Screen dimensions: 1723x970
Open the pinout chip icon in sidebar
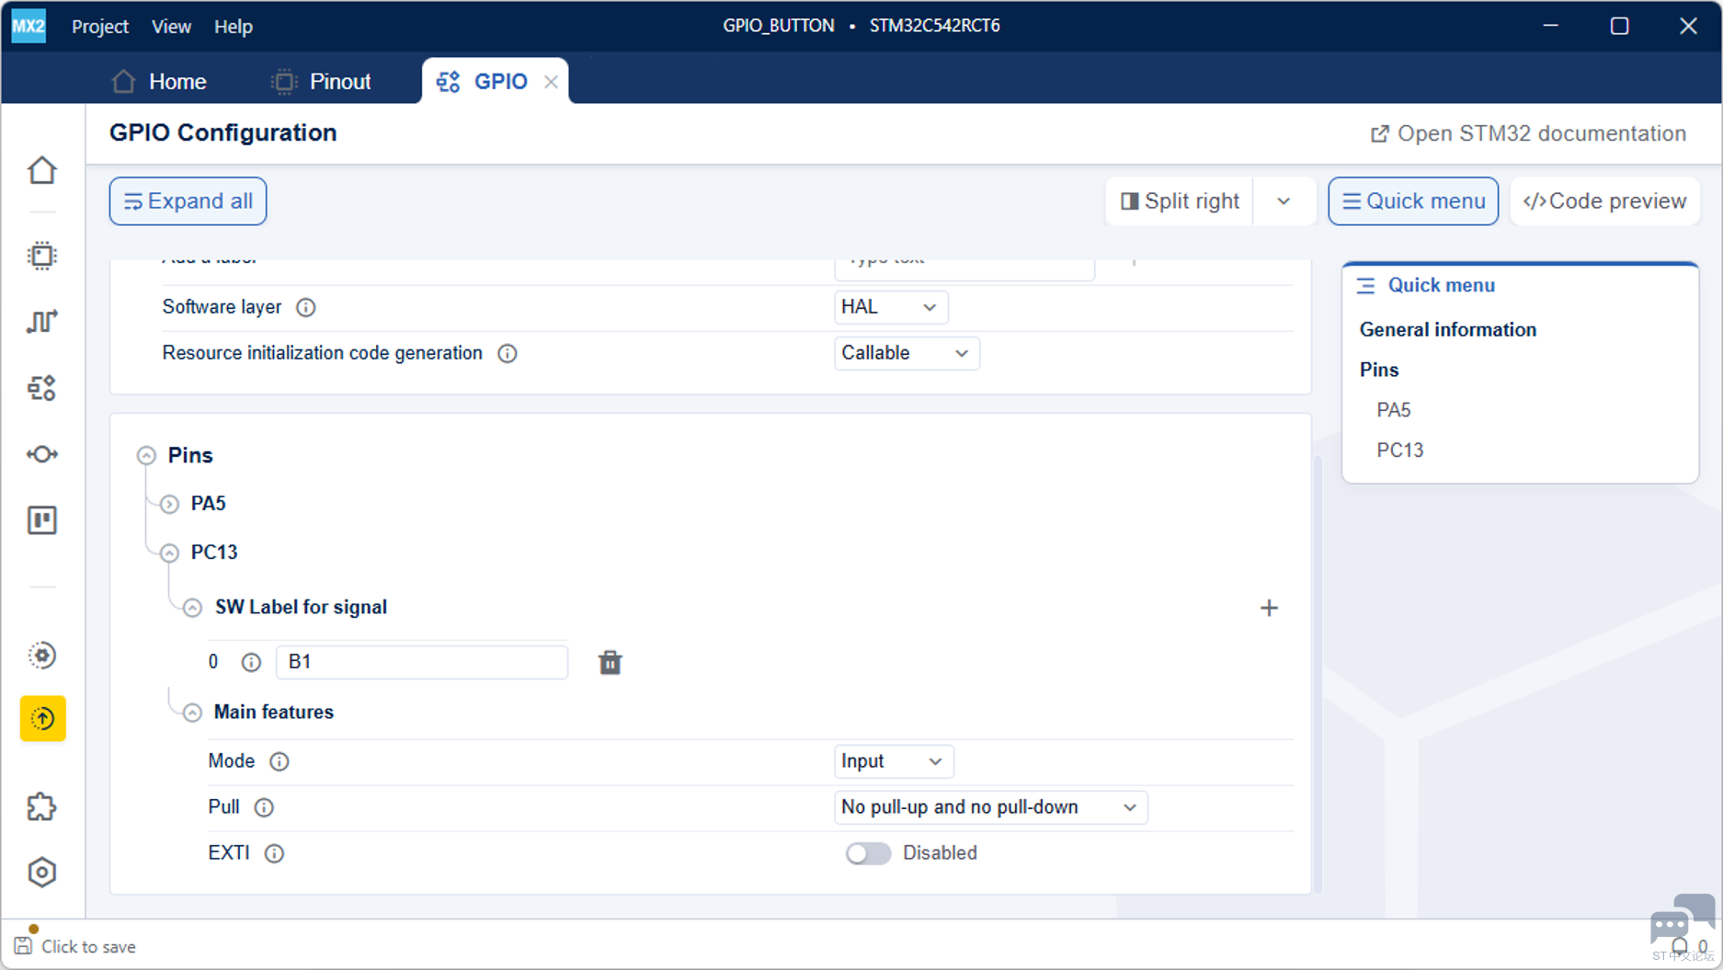click(42, 255)
